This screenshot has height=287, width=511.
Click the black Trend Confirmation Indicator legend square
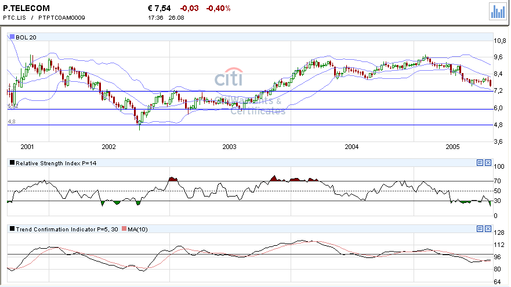pos(12,228)
